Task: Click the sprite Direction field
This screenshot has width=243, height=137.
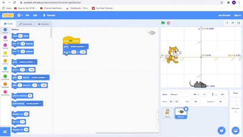Action: (220, 102)
